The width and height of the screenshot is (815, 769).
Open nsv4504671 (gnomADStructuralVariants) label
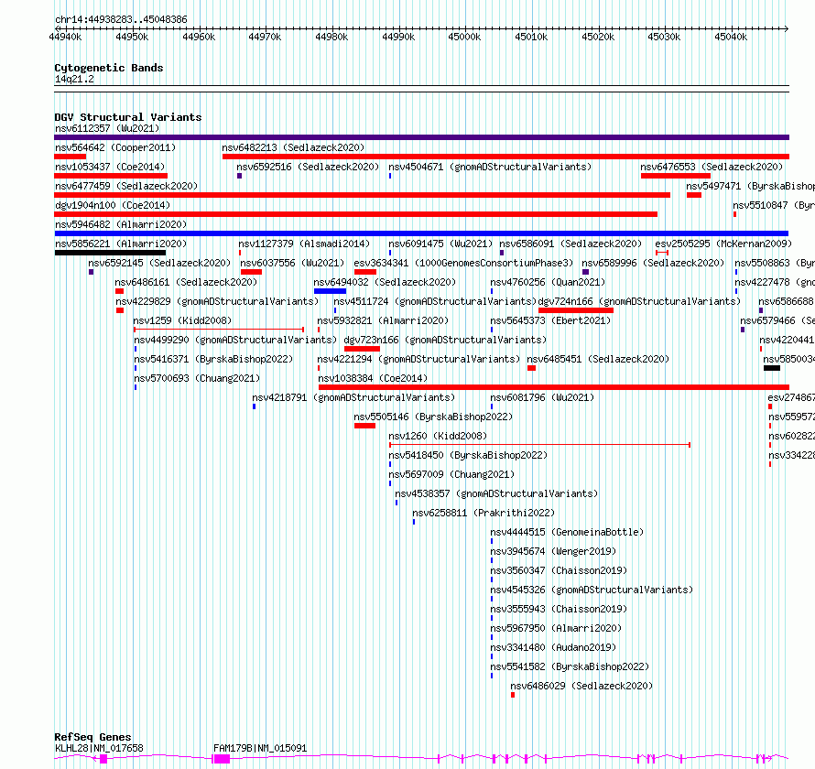(x=490, y=167)
